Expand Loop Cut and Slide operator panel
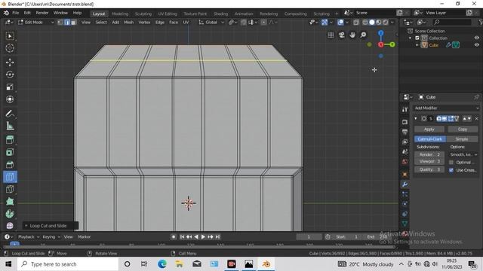 click(26, 226)
